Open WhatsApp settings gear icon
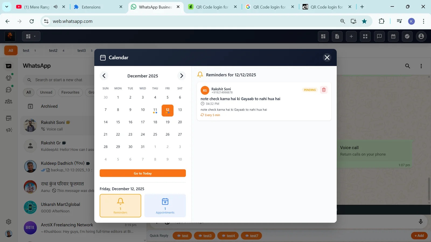This screenshot has height=242, width=431. pos(9,222)
